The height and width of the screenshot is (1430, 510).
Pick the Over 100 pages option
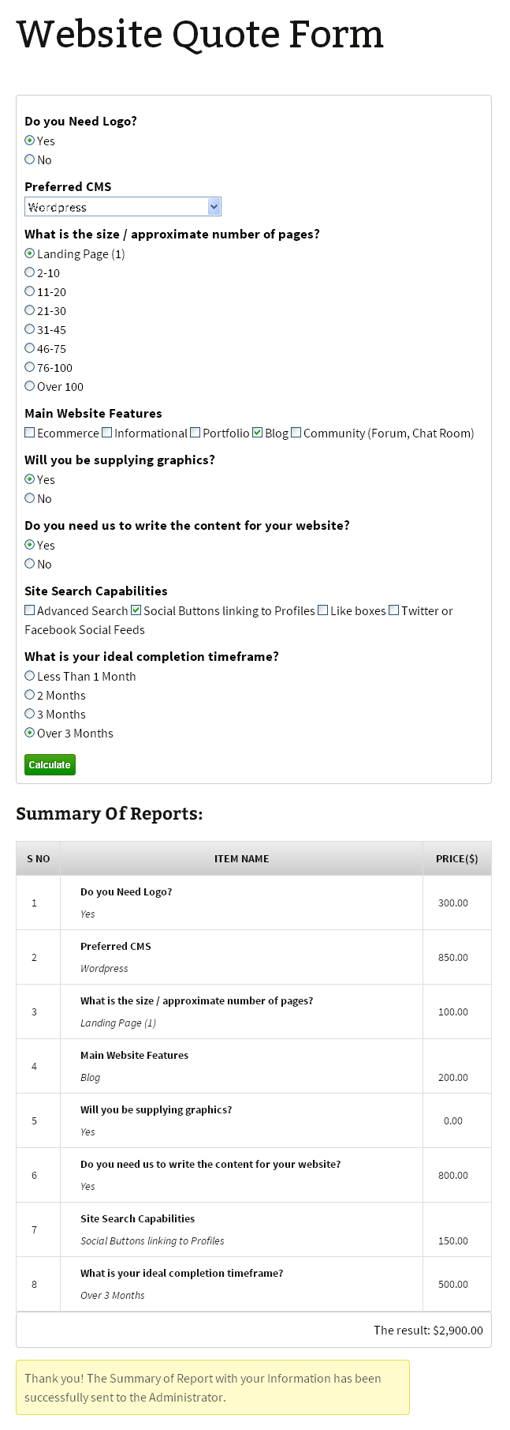(x=30, y=386)
